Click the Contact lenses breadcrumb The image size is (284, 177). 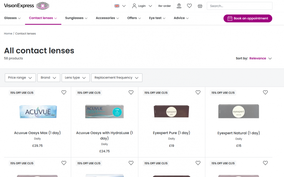click(x=25, y=33)
